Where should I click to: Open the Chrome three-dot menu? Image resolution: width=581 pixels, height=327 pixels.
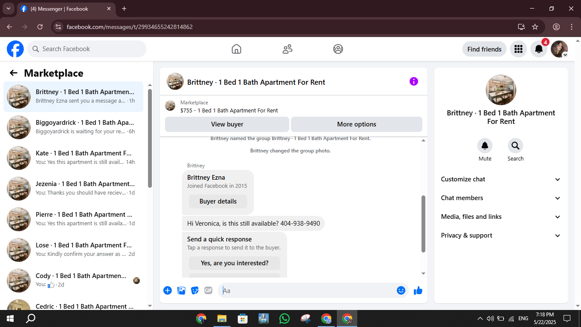tap(572, 27)
